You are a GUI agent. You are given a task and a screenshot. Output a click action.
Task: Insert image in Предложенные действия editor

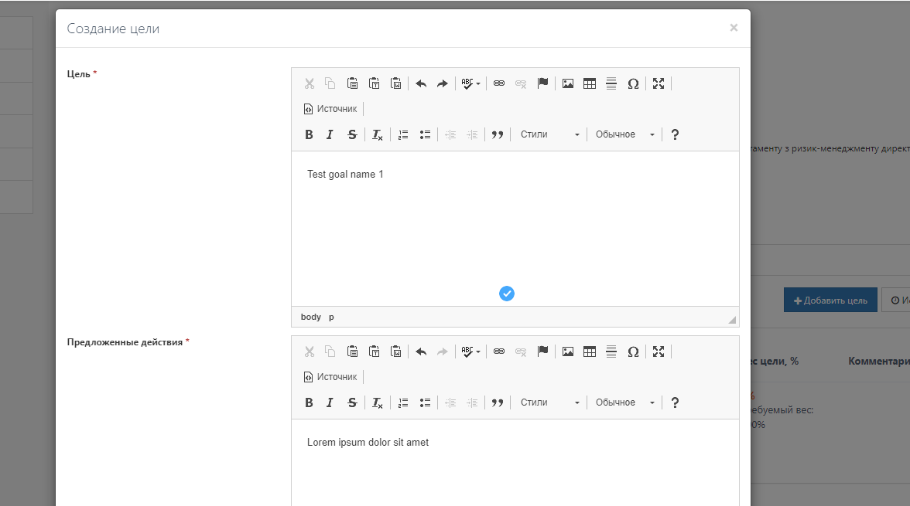click(568, 351)
